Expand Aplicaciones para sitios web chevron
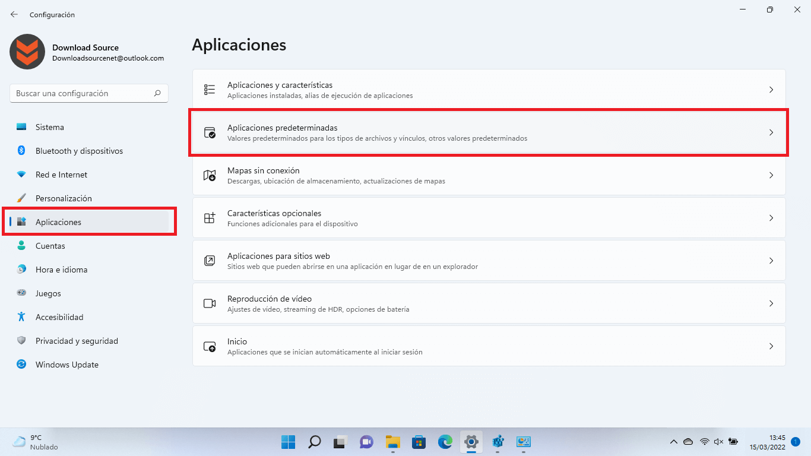Image resolution: width=811 pixels, height=456 pixels. tap(771, 261)
